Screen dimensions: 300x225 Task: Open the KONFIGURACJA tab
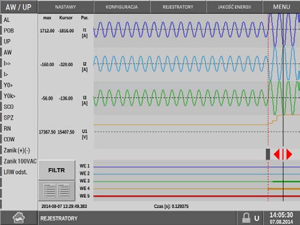pyautogui.click(x=122, y=7)
